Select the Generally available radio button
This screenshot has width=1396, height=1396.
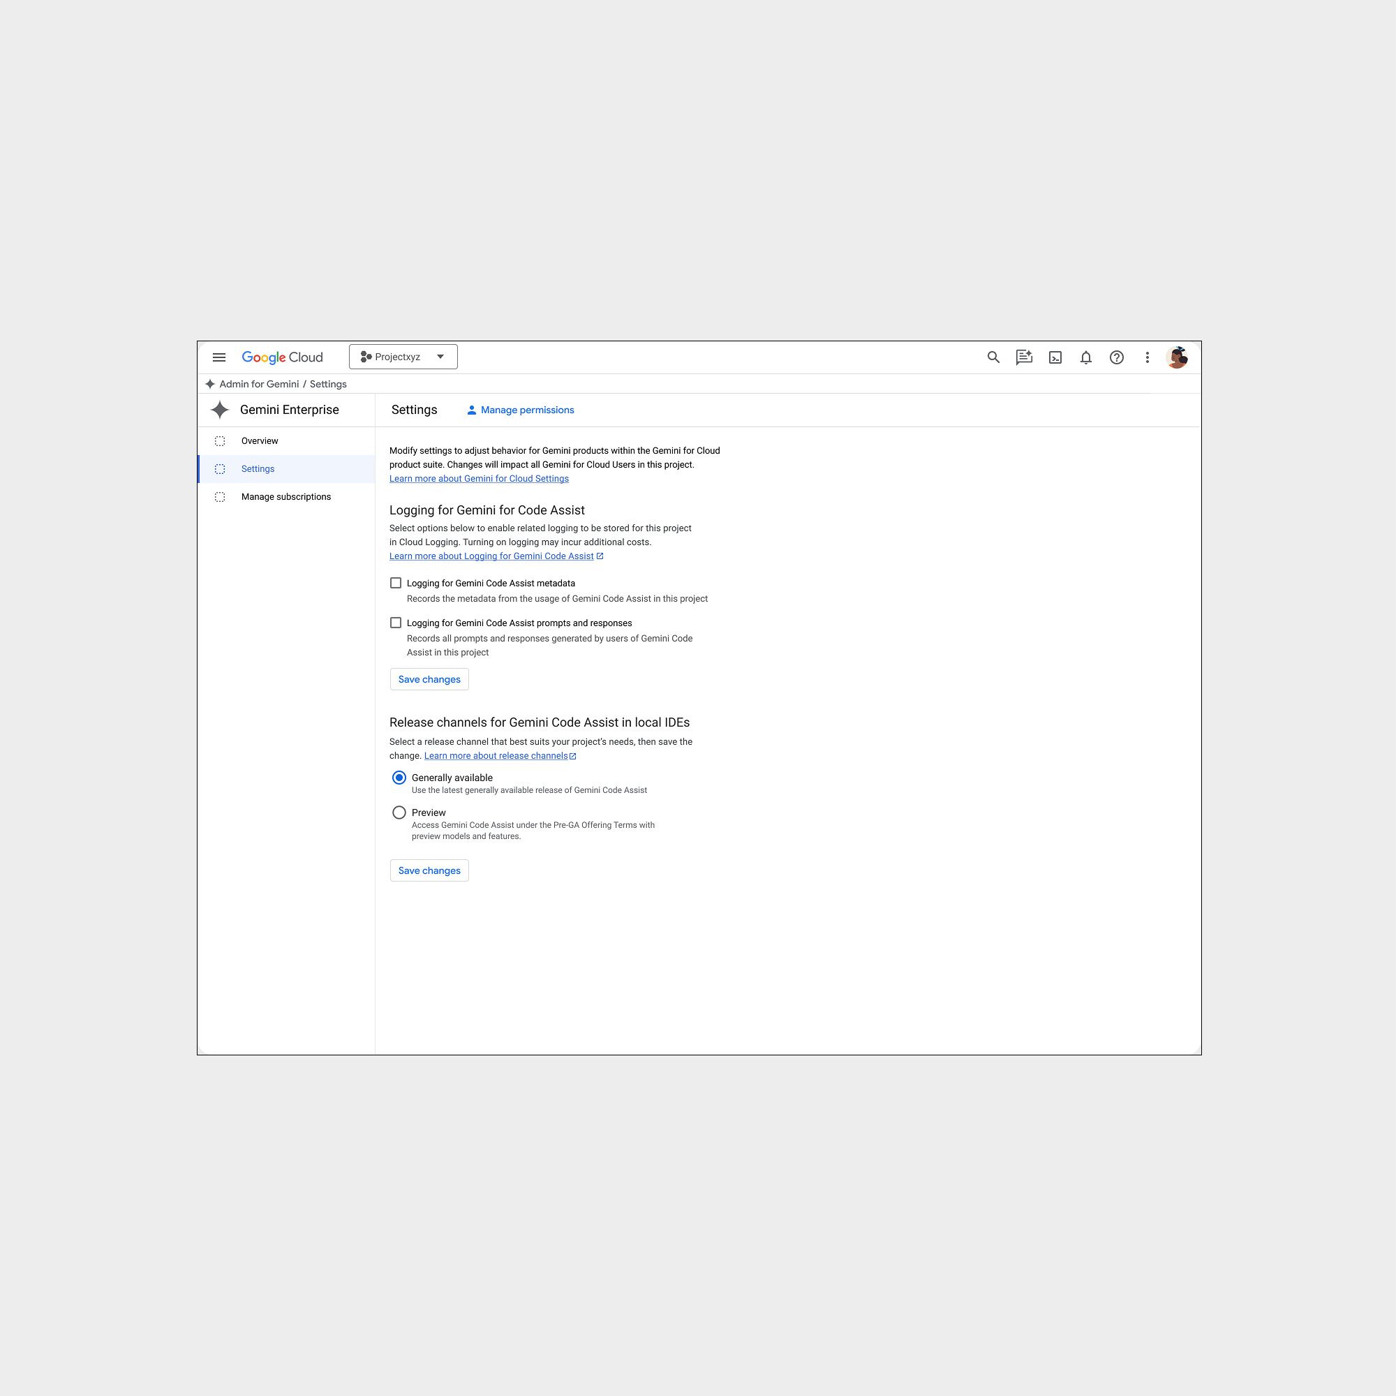(x=399, y=778)
